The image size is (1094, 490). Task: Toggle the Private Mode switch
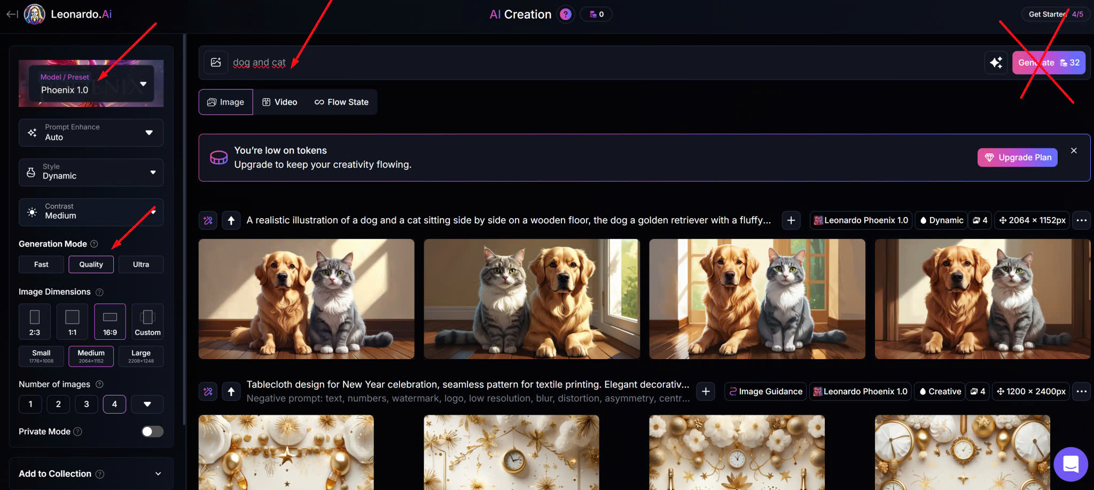[152, 432]
